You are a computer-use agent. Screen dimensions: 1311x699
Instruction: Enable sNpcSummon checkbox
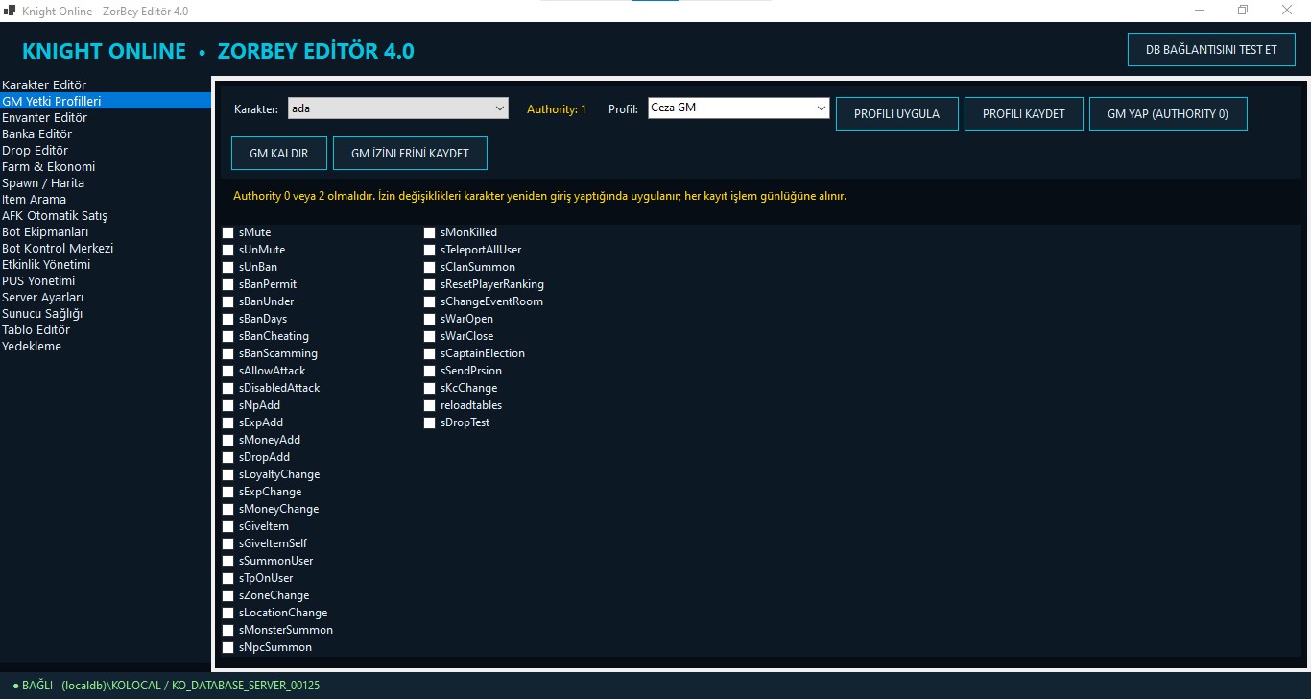(228, 647)
